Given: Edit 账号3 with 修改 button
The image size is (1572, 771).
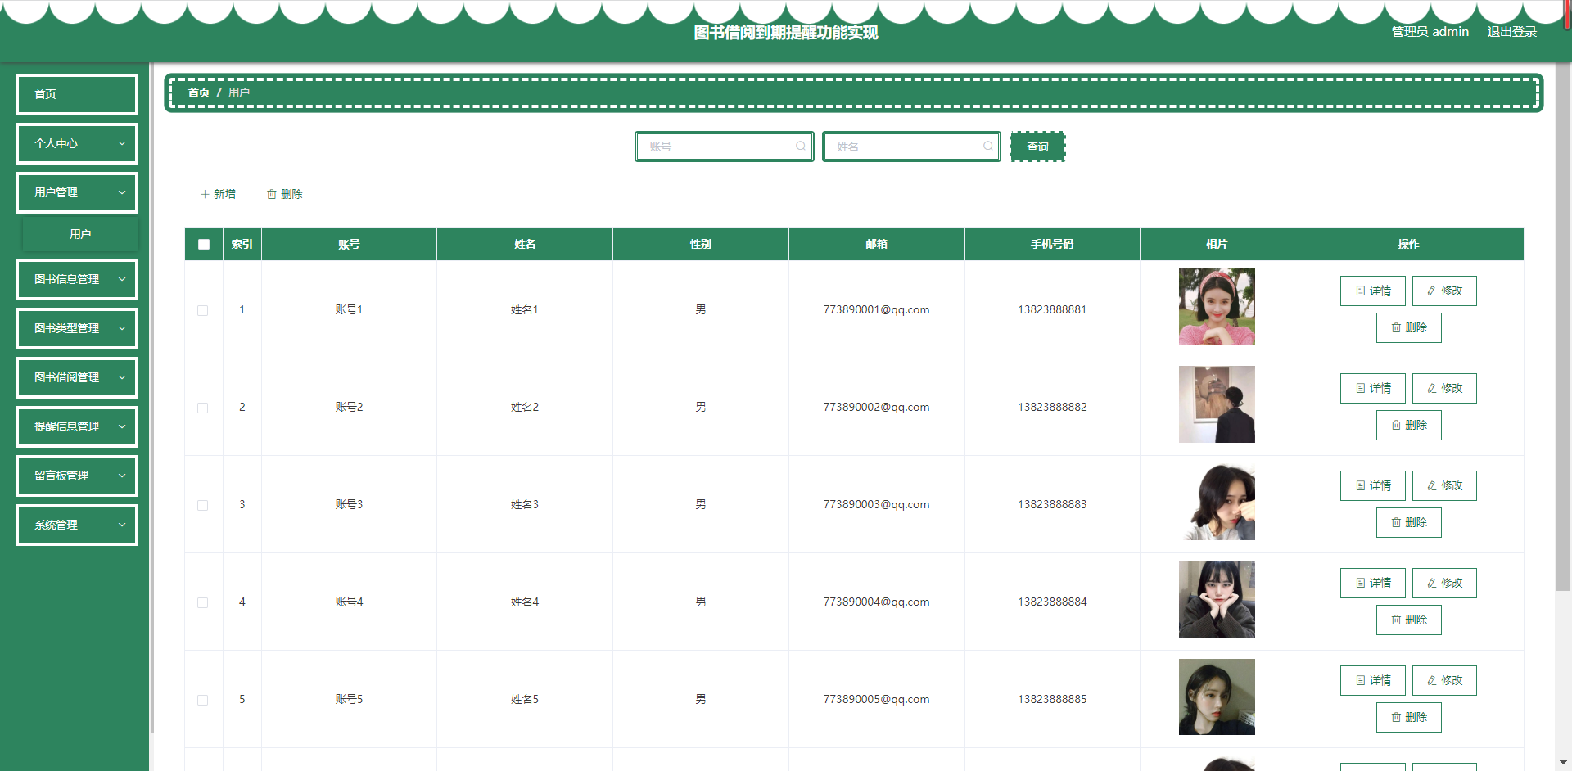Looking at the screenshot, I should pyautogui.click(x=1444, y=485).
